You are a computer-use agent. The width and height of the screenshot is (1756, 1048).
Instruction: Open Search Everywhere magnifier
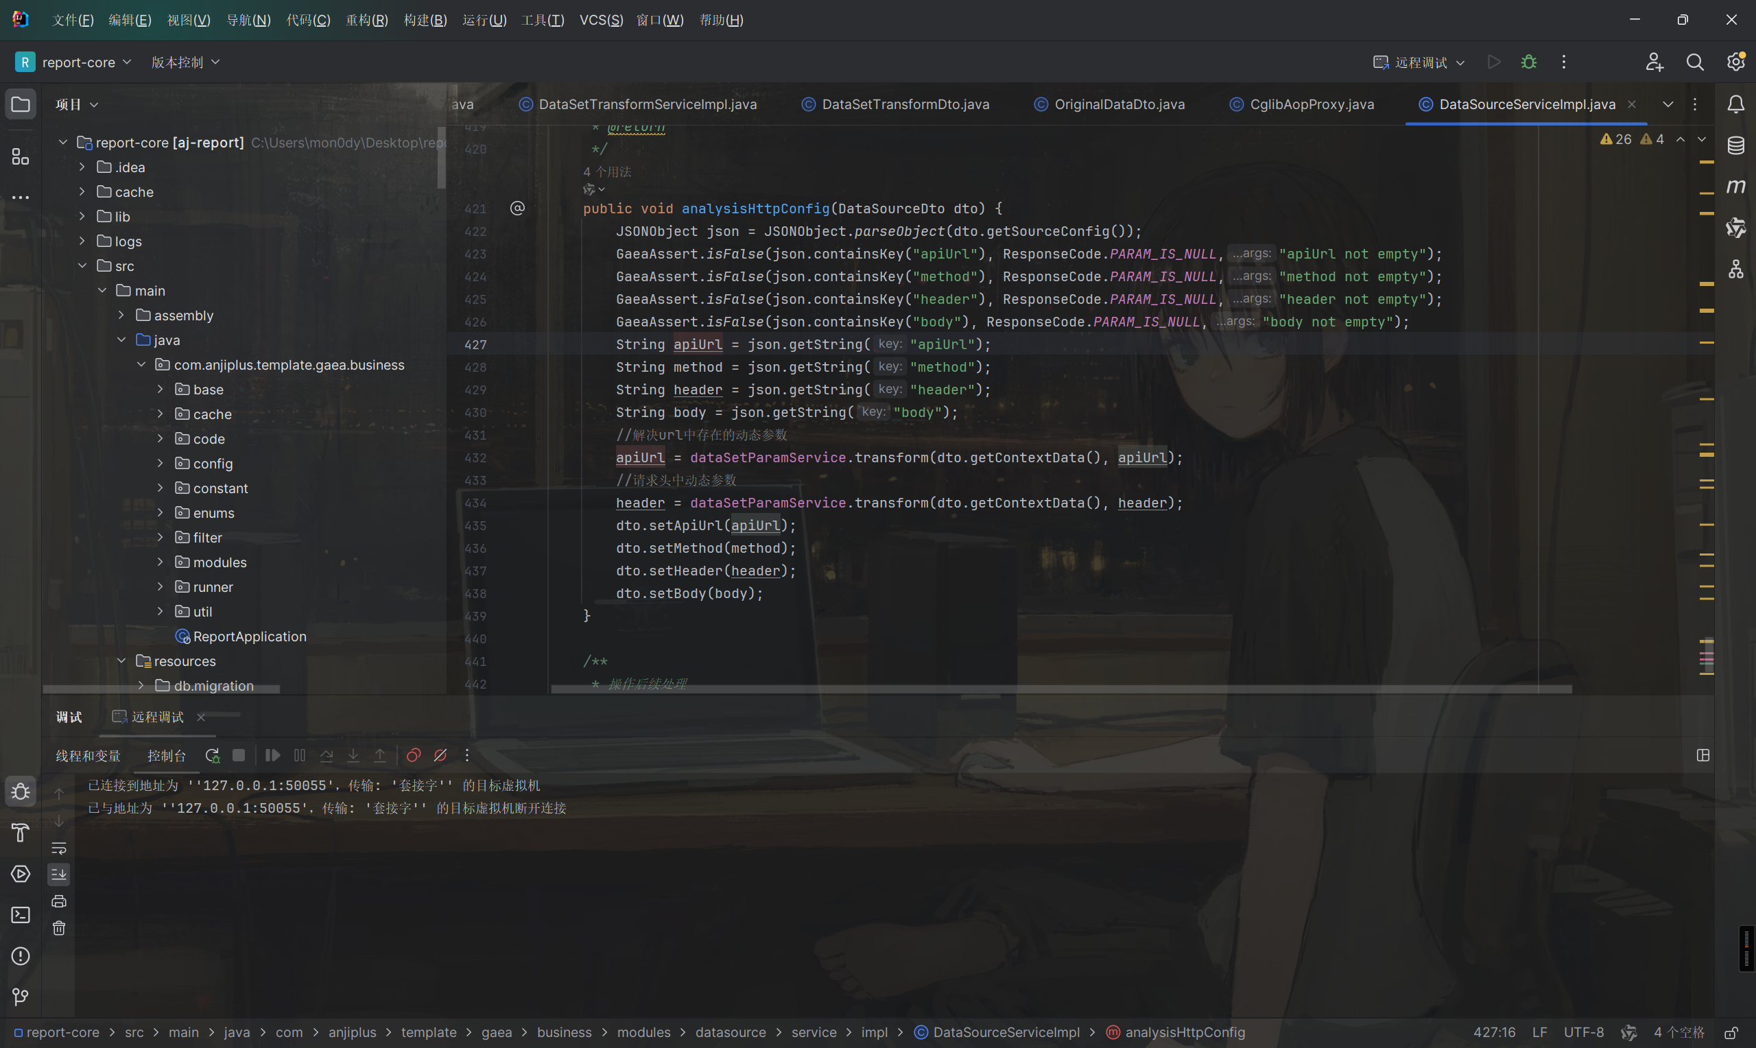coord(1694,62)
